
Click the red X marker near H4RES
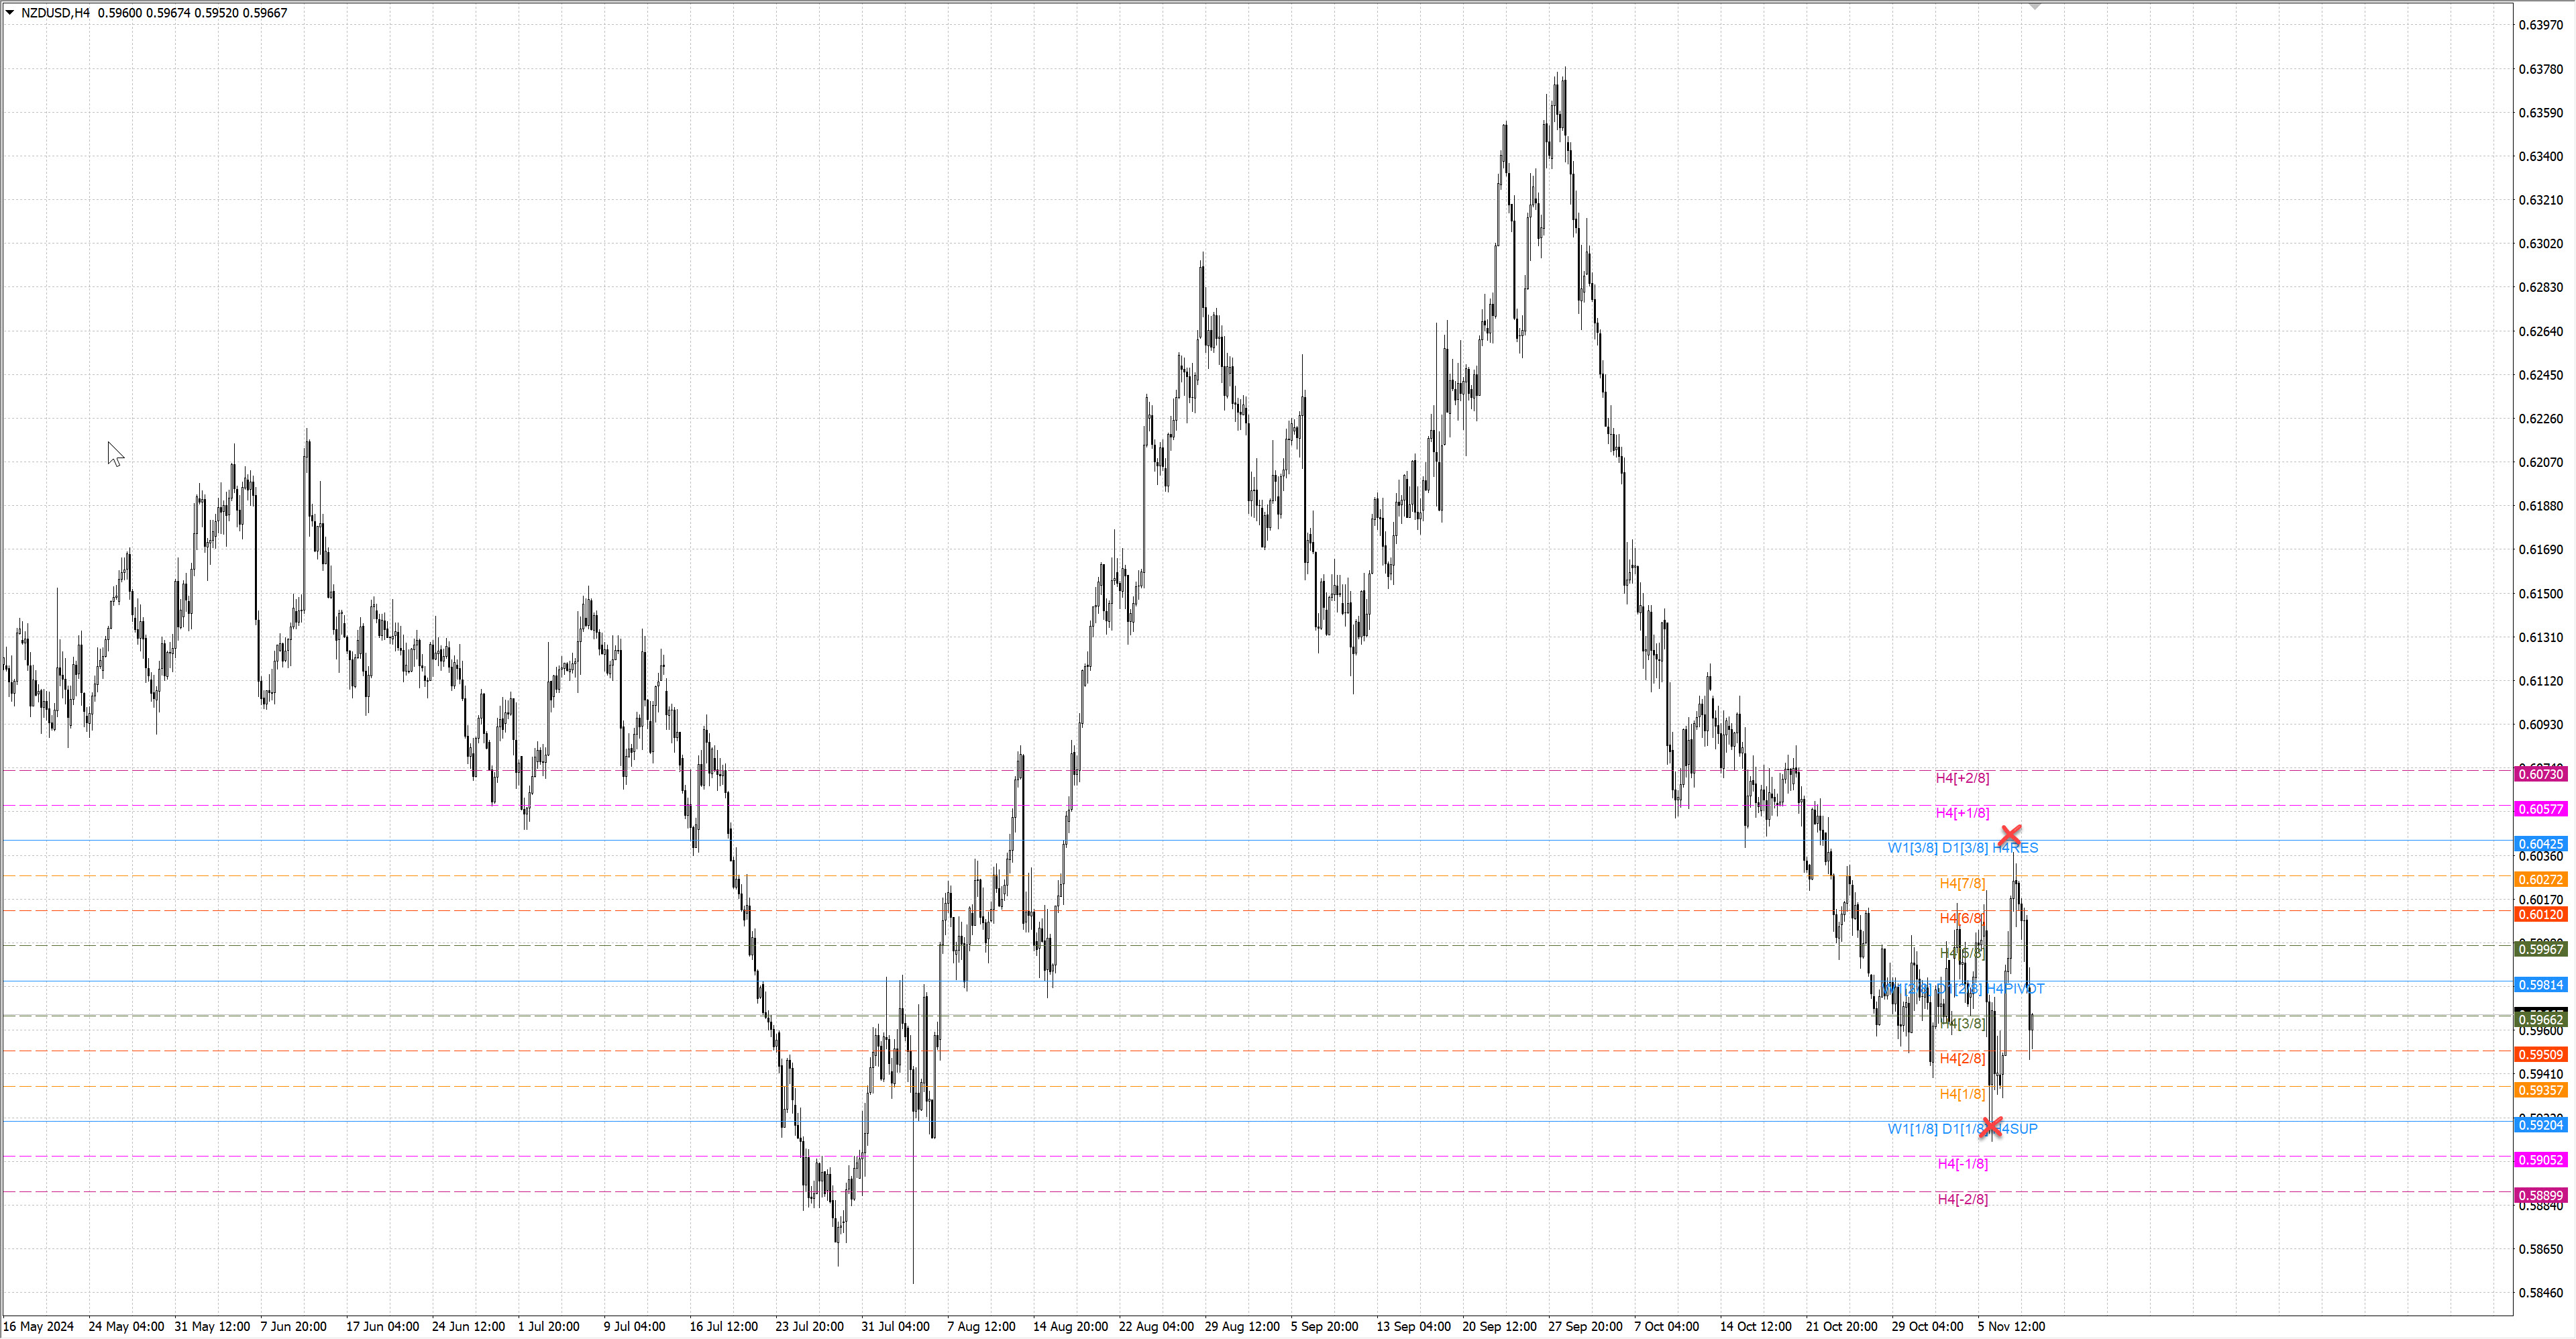pyautogui.click(x=2010, y=834)
